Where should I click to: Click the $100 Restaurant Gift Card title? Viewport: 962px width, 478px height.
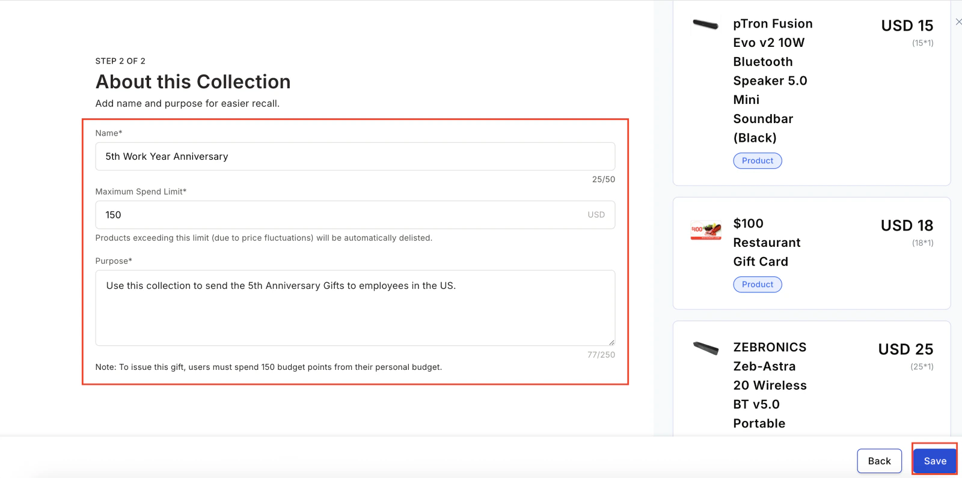click(x=767, y=242)
